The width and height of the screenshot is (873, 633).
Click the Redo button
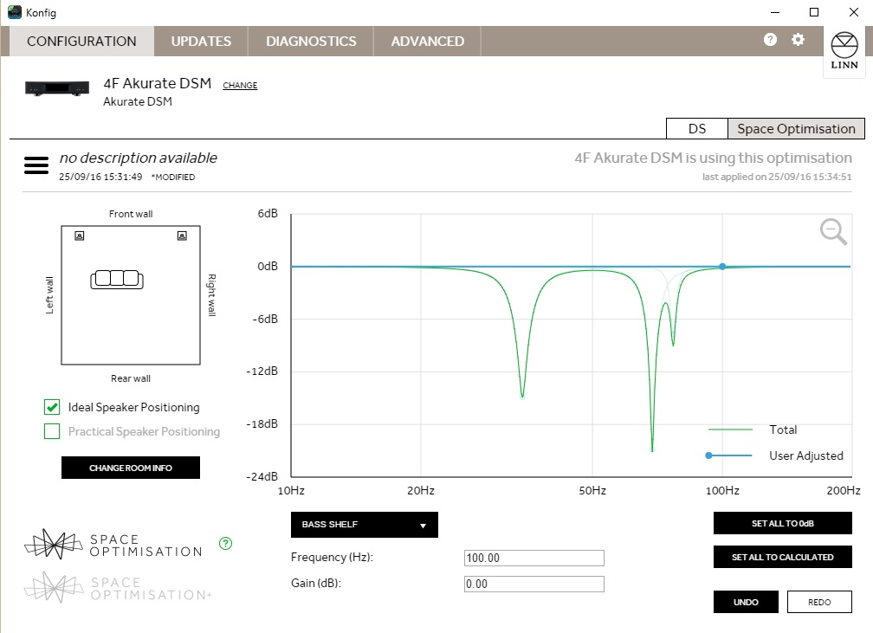(x=819, y=602)
